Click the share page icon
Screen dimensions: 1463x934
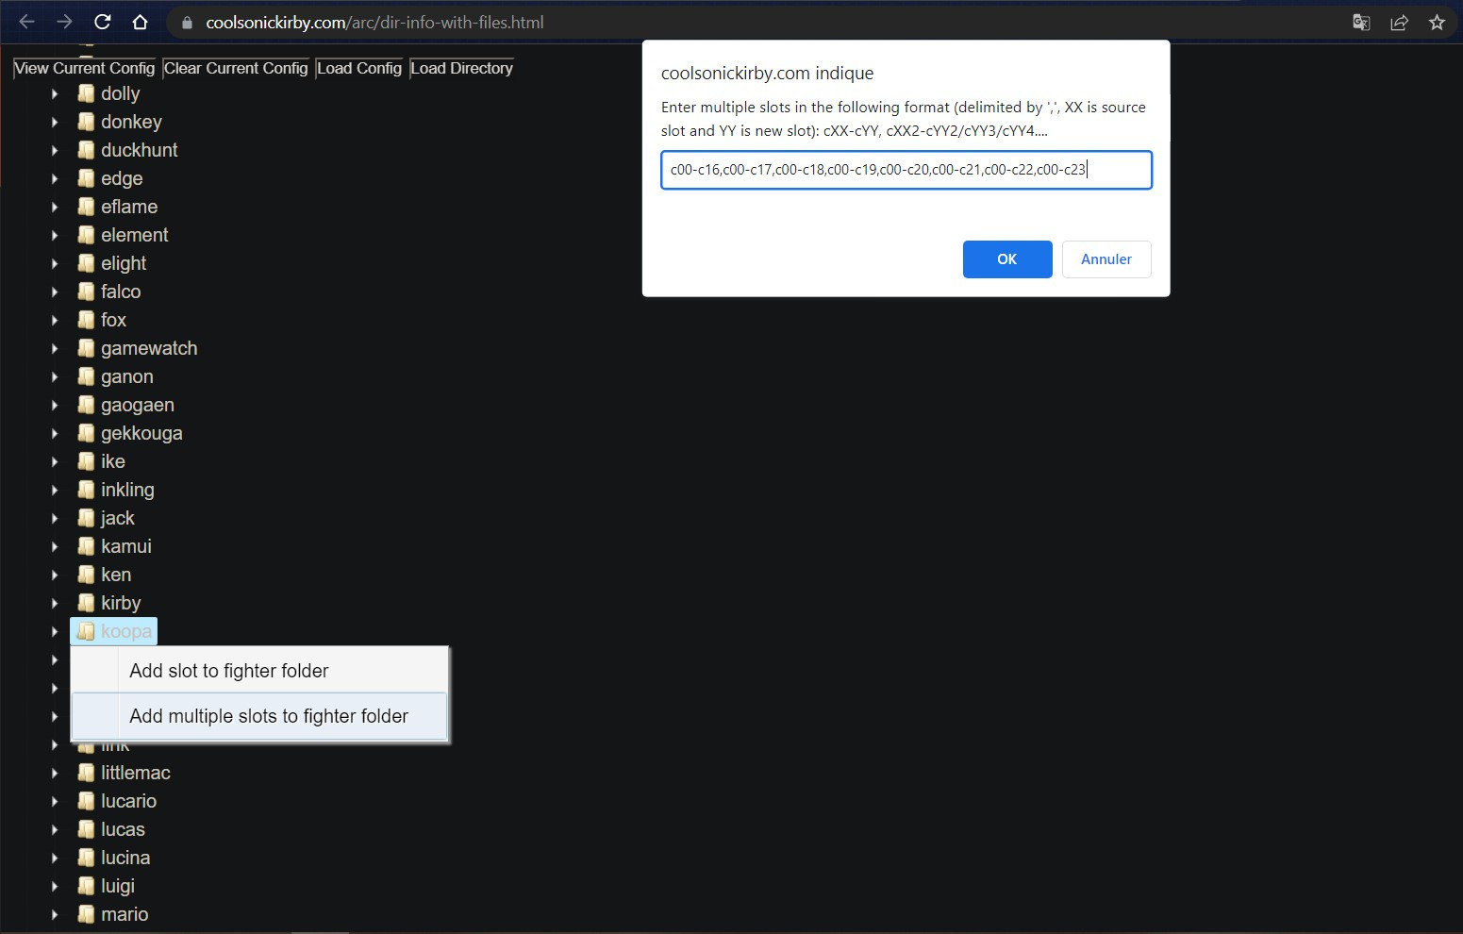[1400, 22]
